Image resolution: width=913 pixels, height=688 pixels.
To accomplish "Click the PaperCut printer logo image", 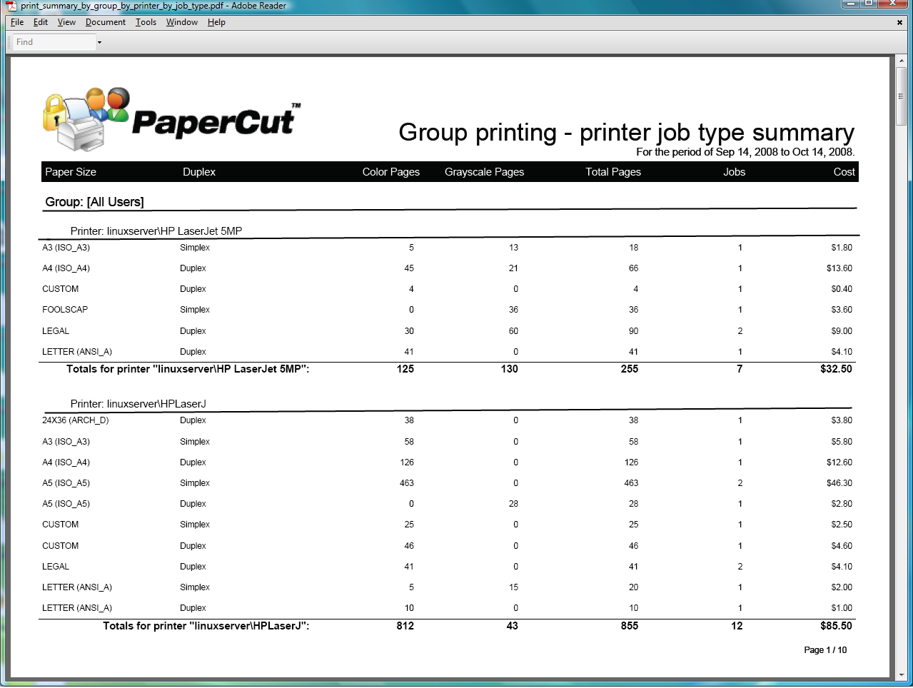I will pos(86,119).
